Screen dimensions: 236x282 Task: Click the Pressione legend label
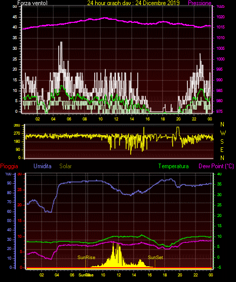coord(200,3)
